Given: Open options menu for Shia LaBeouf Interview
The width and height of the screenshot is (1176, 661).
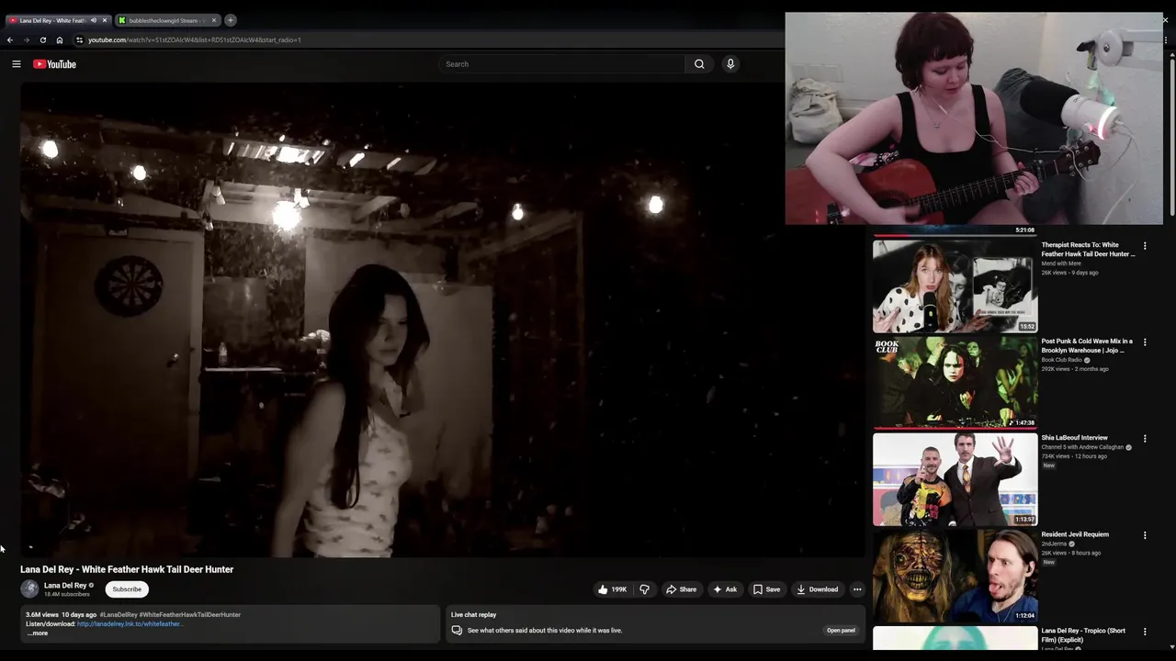Looking at the screenshot, I should [x=1145, y=439].
